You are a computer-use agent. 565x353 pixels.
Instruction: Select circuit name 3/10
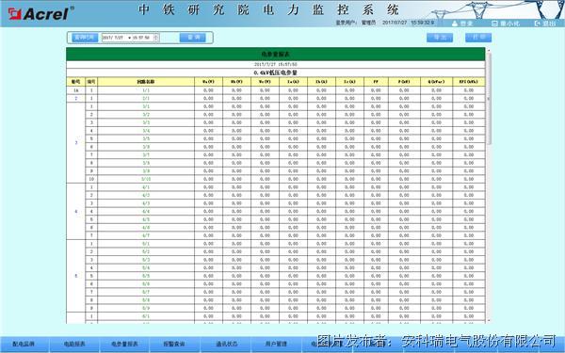(146, 179)
